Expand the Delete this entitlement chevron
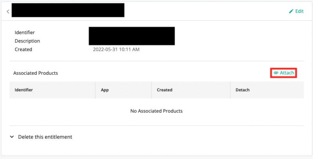 (x=12, y=137)
